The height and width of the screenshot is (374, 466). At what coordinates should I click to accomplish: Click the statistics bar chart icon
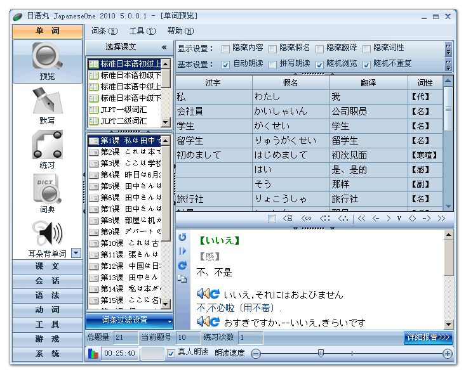pos(93,354)
